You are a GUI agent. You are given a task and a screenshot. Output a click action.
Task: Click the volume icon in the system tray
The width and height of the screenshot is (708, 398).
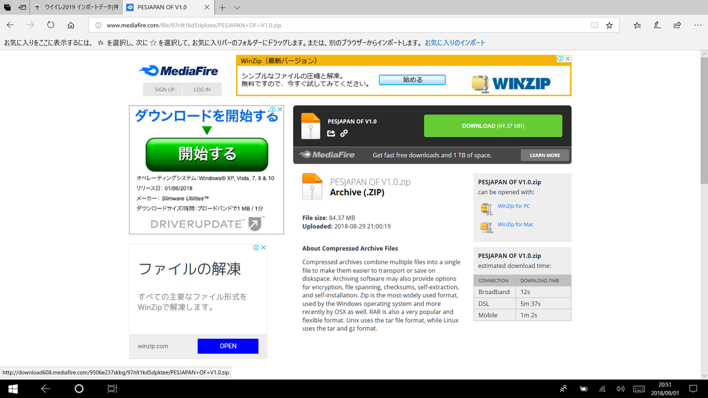point(621,389)
